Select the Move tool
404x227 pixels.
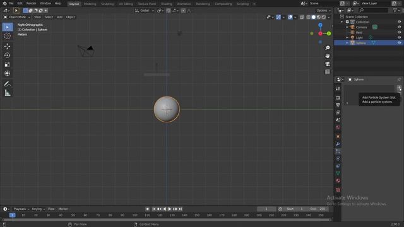7,46
